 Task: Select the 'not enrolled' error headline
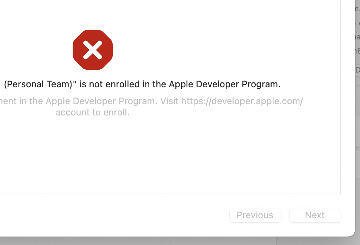[x=140, y=84]
